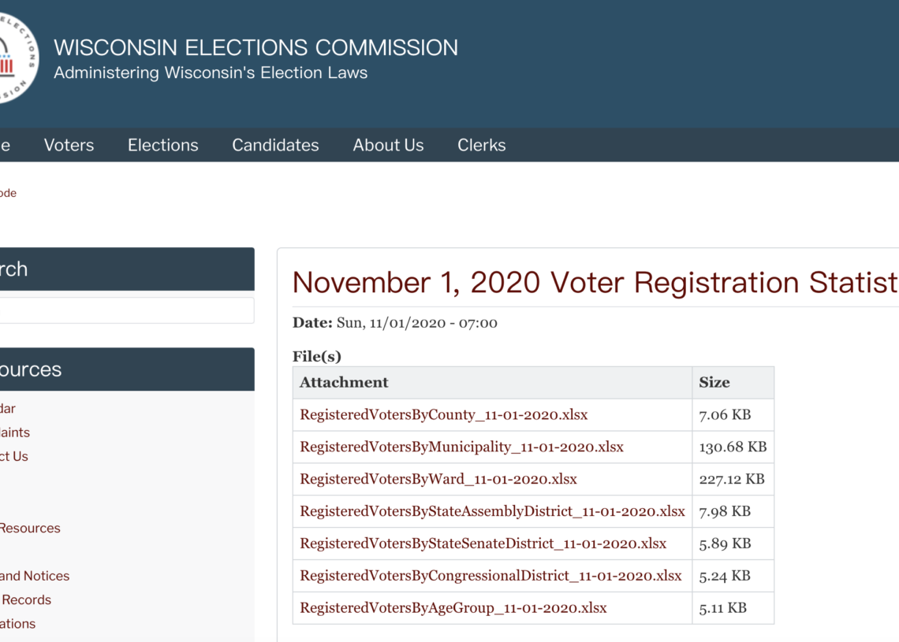Screen dimensions: 899x642
Task: Download RegisteredVotersByCounty xlsx file
Action: [443, 414]
